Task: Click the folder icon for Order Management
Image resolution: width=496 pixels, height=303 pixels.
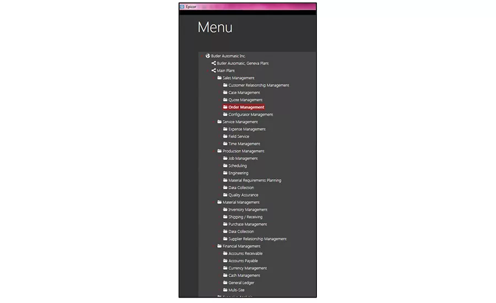Action: point(225,107)
